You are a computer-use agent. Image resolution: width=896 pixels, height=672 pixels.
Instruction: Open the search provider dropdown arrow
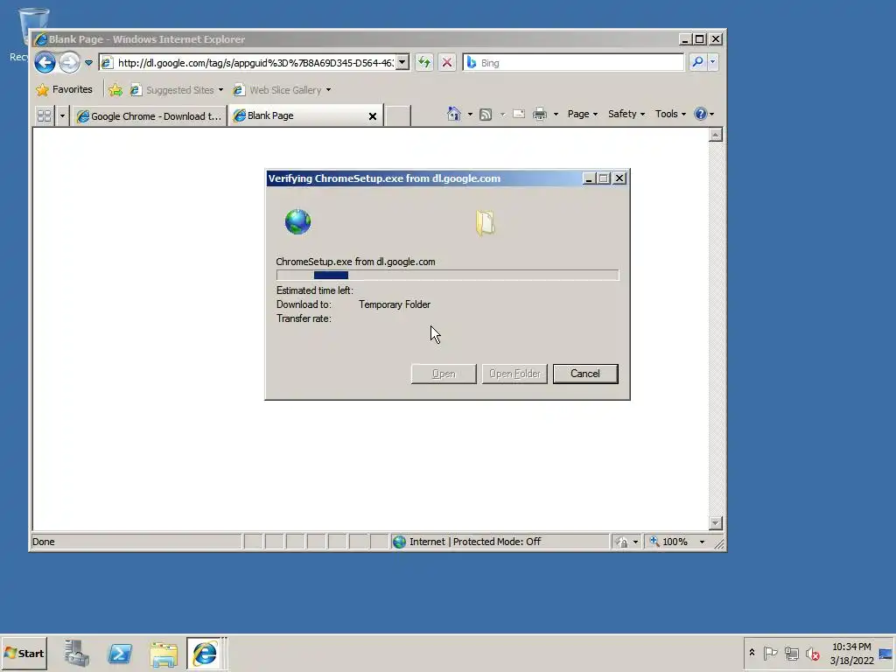click(712, 62)
